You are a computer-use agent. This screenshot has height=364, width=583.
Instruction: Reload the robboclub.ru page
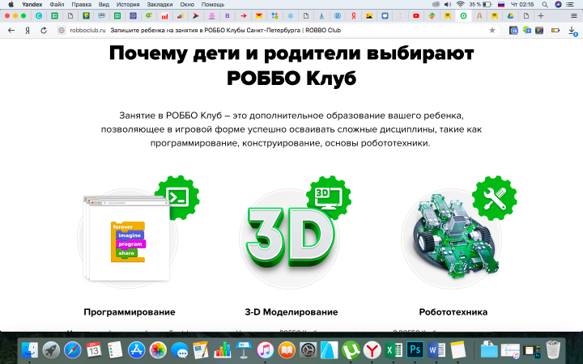pyautogui.click(x=44, y=31)
